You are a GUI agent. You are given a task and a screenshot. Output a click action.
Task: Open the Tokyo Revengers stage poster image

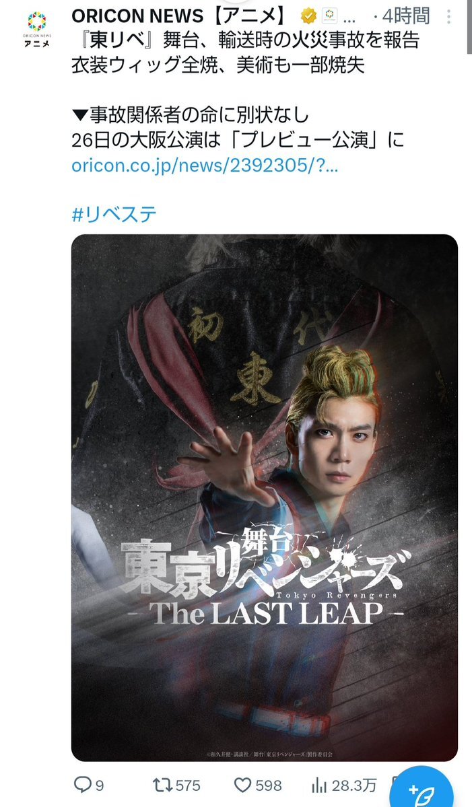tap(265, 497)
